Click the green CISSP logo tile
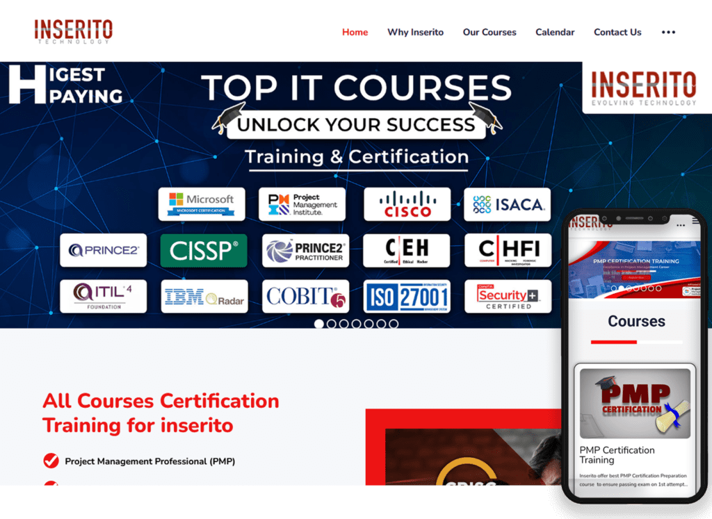This screenshot has height=519, width=712. coord(204,250)
